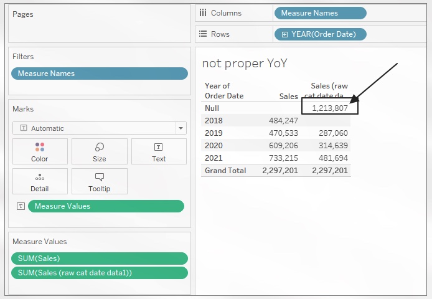Select Measure Names pill in Filters
This screenshot has height=299, width=432.
pyautogui.click(x=100, y=74)
